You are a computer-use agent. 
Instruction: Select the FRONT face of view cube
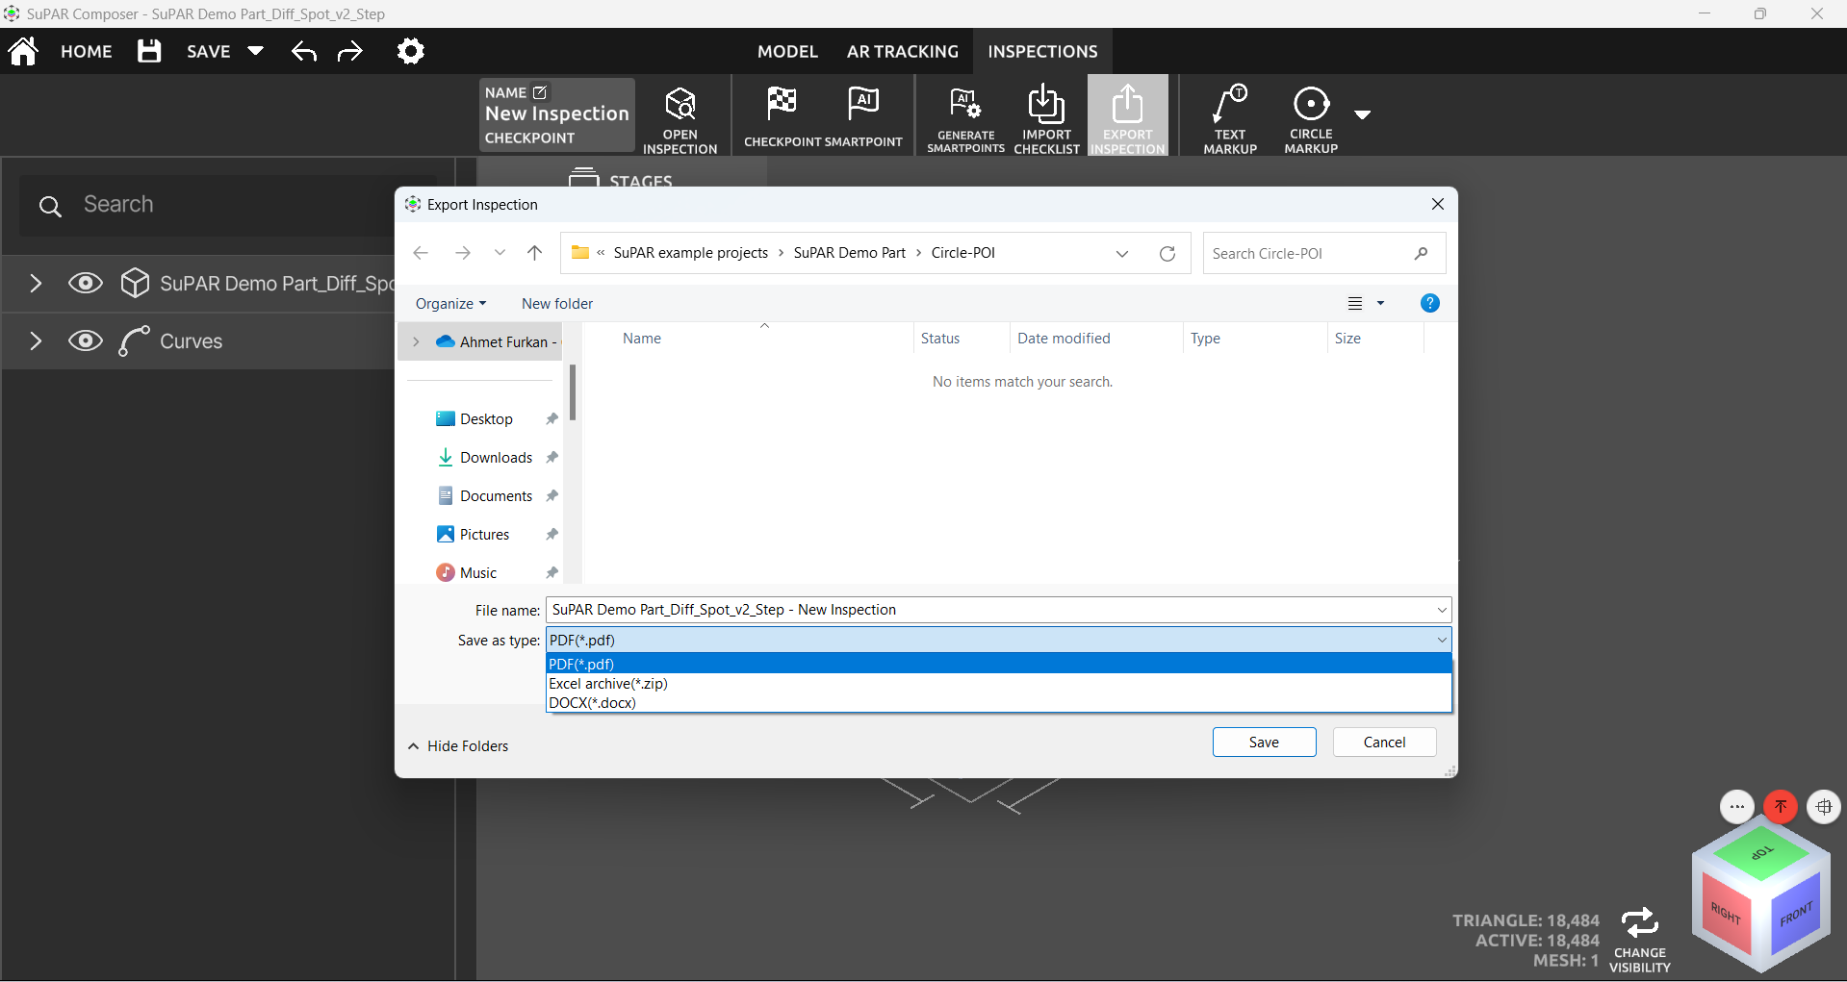tap(1796, 914)
